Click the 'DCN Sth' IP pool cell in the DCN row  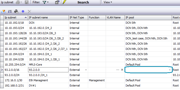(148, 23)
